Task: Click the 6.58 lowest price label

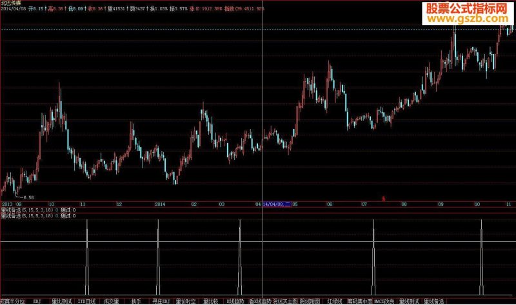Action: (x=28, y=198)
